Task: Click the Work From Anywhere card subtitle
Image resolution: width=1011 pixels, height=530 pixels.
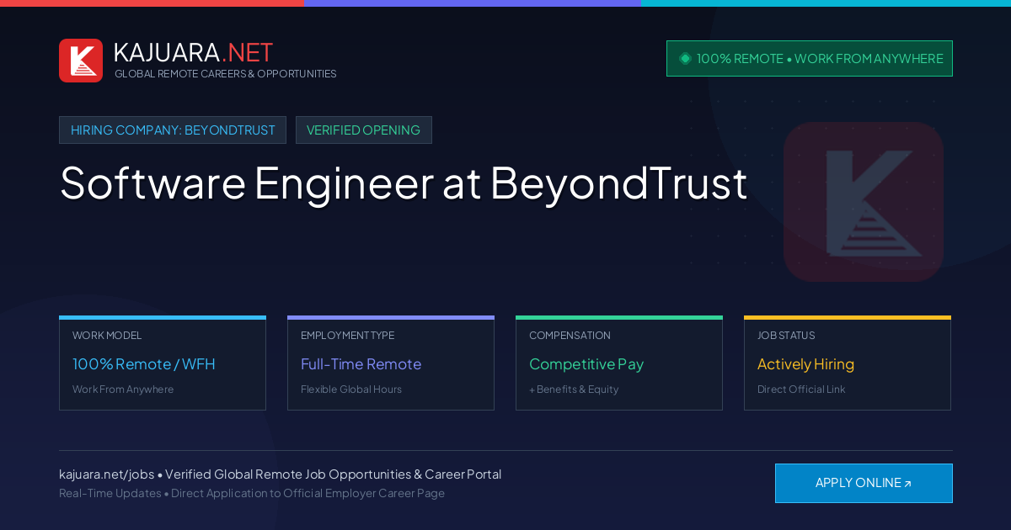Action: click(123, 390)
